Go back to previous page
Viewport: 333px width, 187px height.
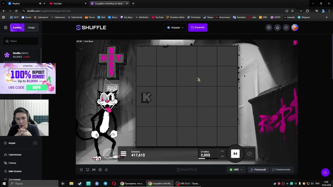click(x=4, y=11)
